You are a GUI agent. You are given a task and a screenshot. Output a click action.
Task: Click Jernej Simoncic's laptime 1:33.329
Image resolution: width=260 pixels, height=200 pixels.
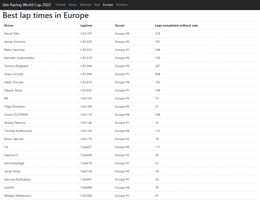86,42
